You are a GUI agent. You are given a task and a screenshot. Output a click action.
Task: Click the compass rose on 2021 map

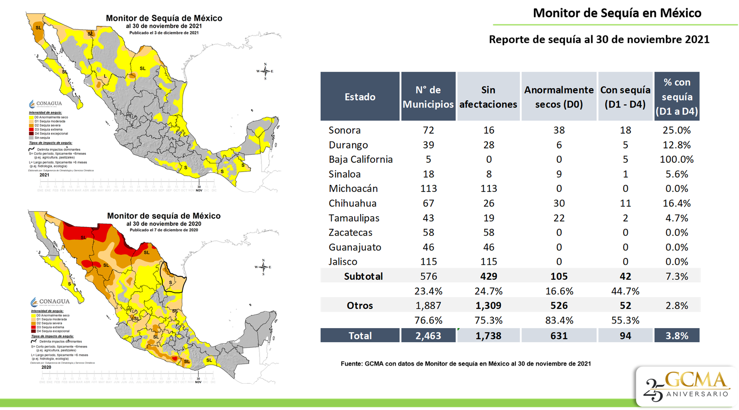click(x=265, y=71)
